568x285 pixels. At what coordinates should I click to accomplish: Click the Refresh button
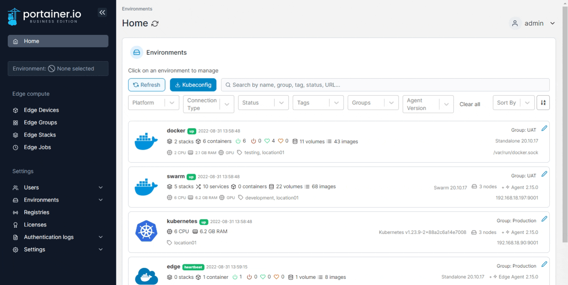pos(147,85)
